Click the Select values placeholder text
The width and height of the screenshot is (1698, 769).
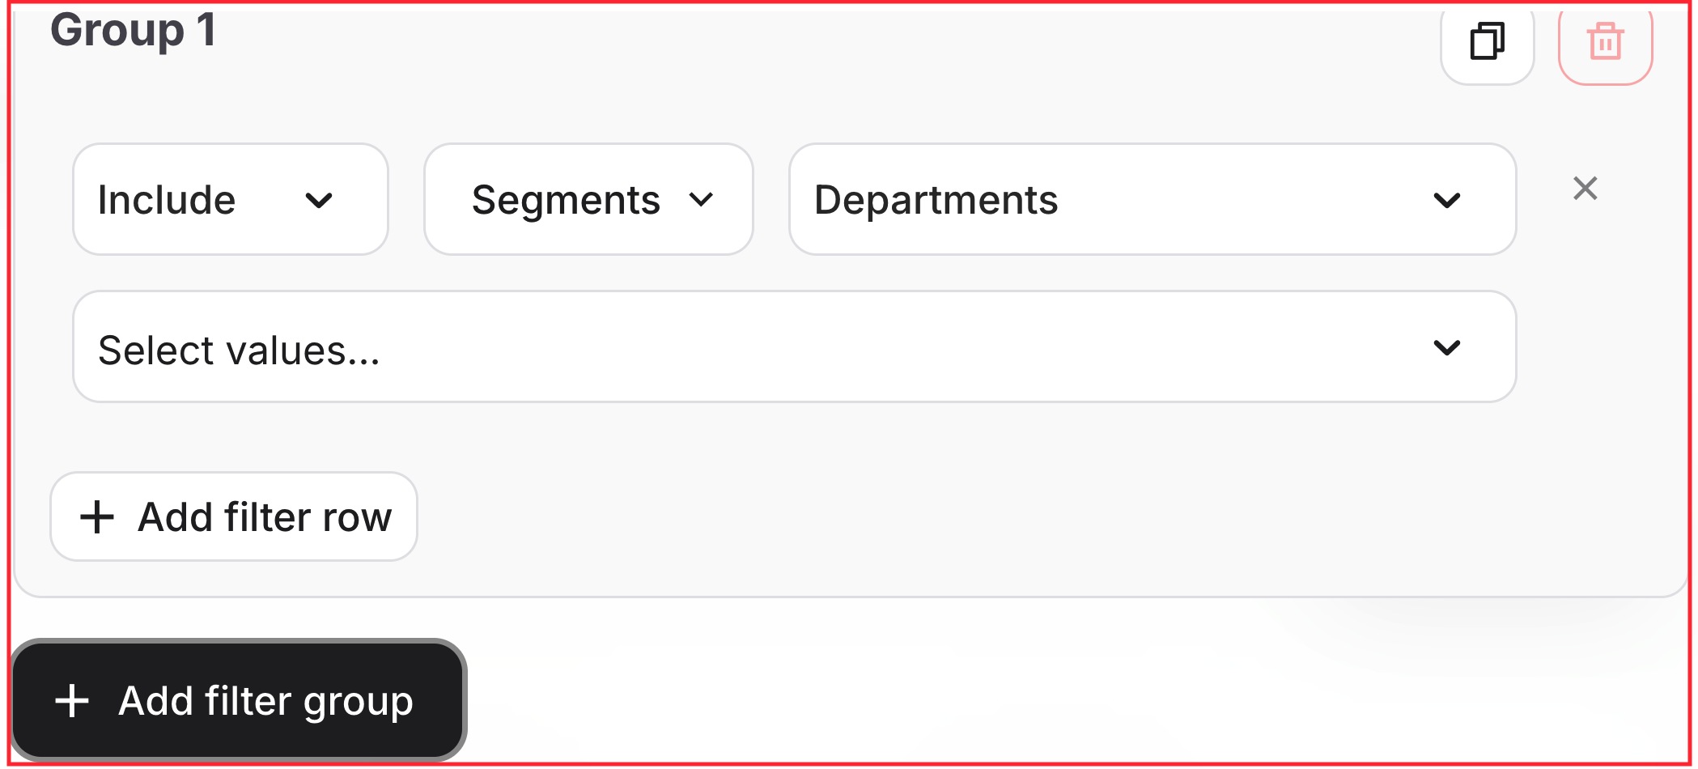[239, 351]
